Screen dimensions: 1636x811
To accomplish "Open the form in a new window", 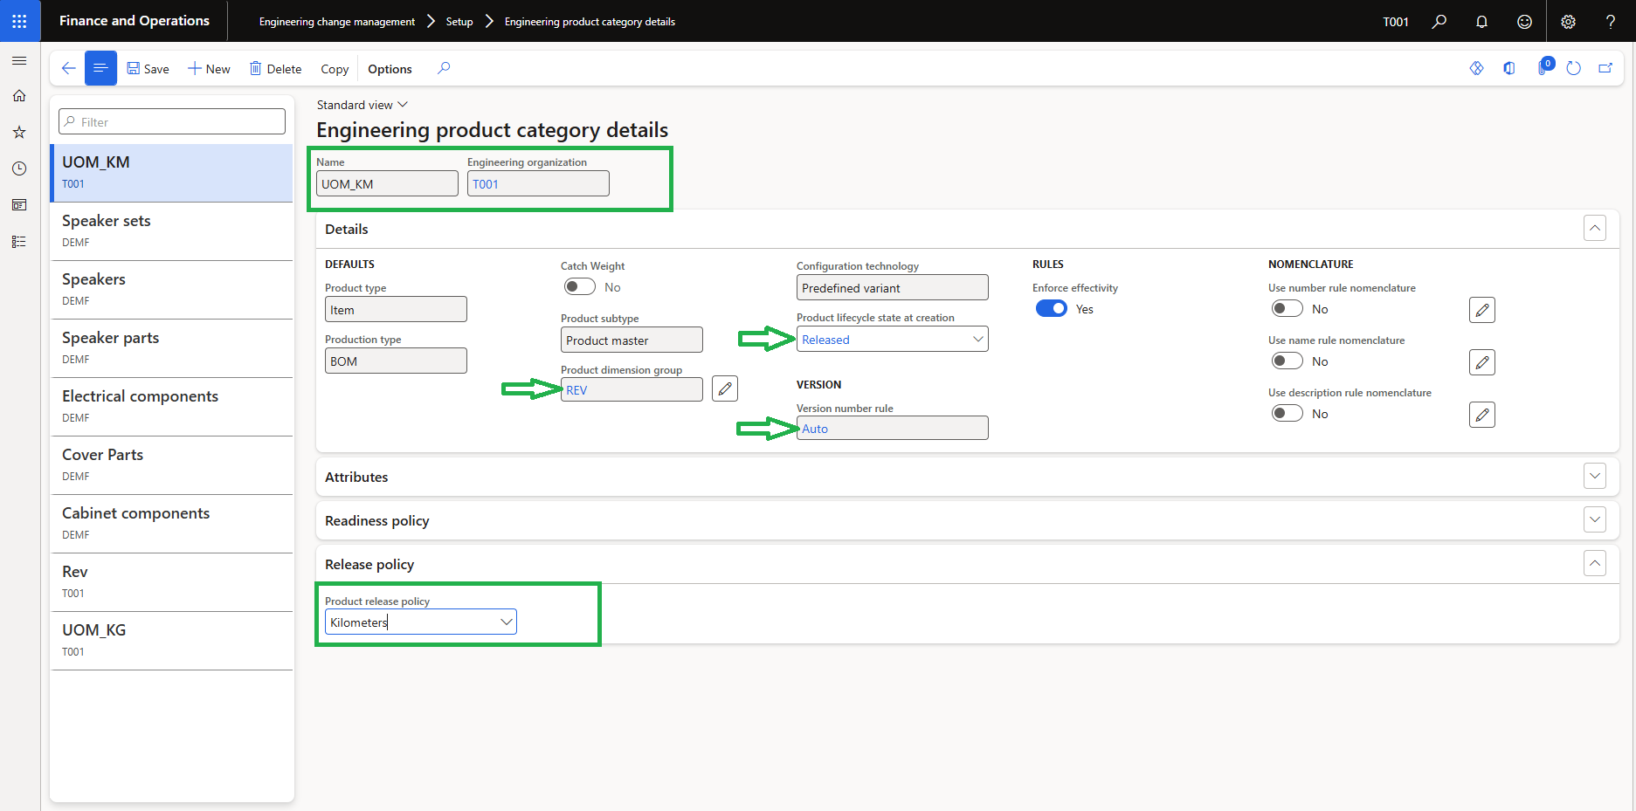I will (x=1605, y=67).
